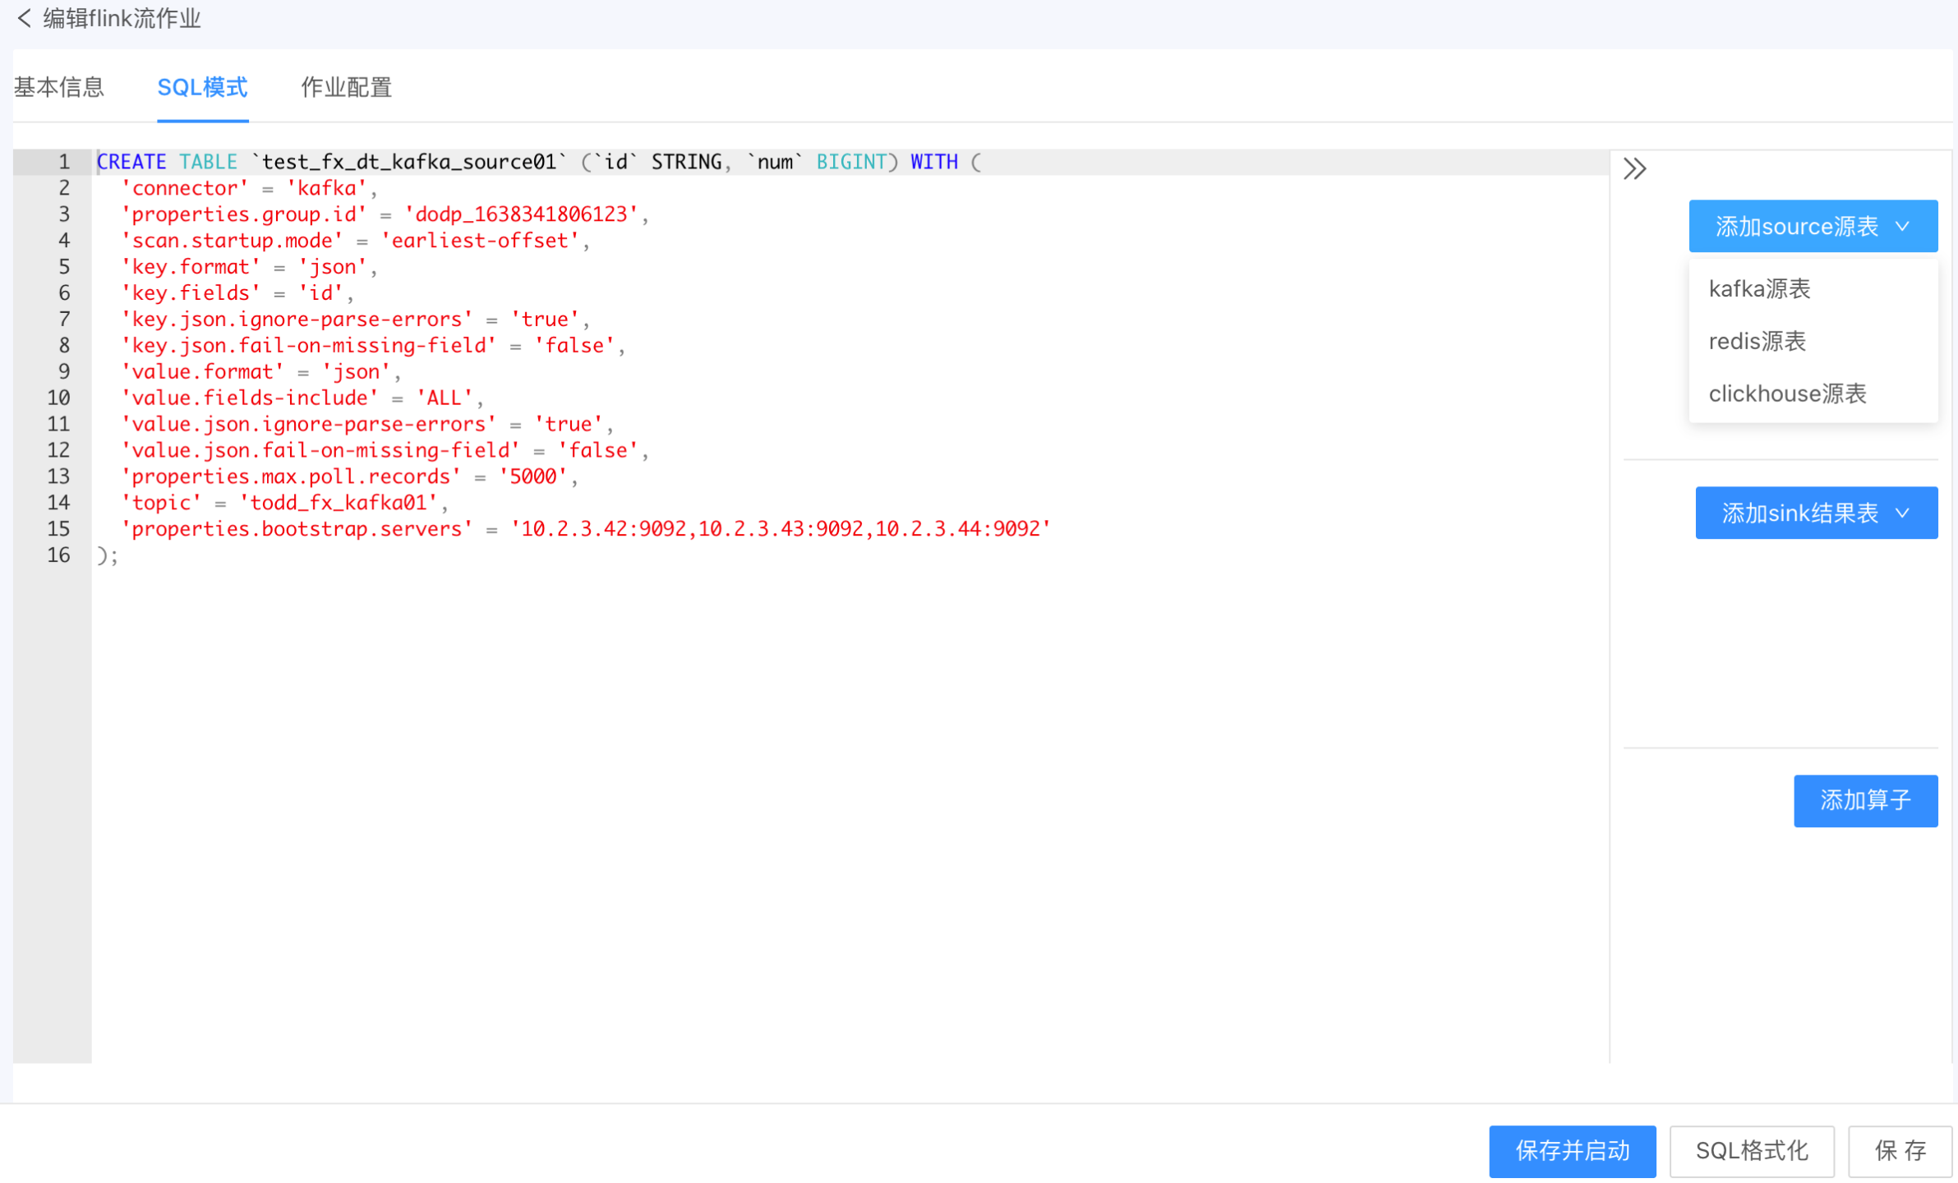The height and width of the screenshot is (1183, 1958).
Task: Open the 添加source源表 dropdown
Action: coord(1797,227)
